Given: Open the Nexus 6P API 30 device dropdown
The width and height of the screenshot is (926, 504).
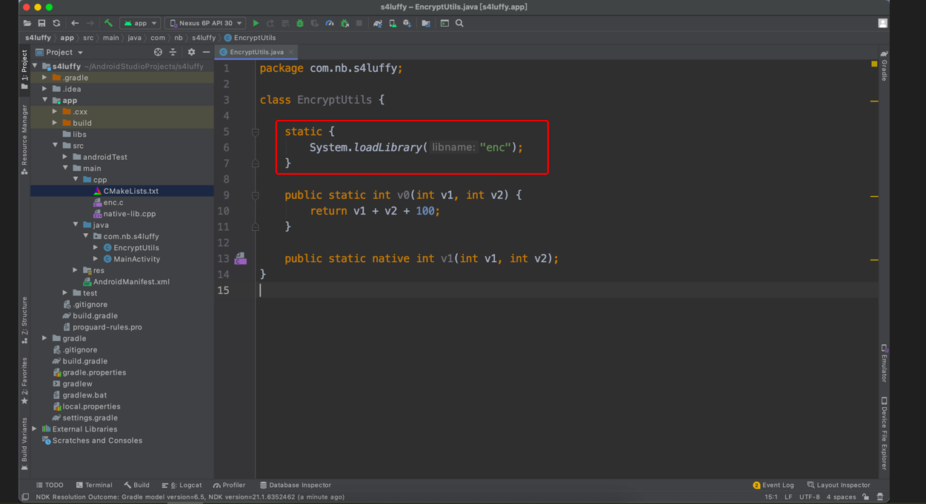Looking at the screenshot, I should (205, 24).
